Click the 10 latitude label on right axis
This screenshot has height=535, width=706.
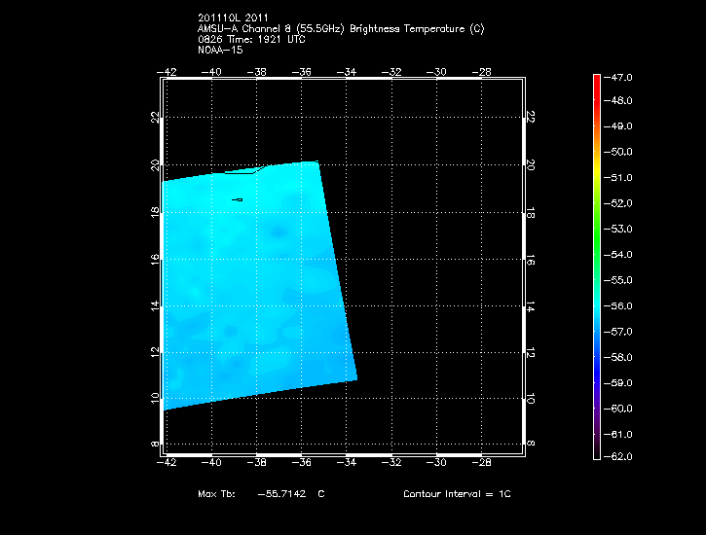click(531, 399)
